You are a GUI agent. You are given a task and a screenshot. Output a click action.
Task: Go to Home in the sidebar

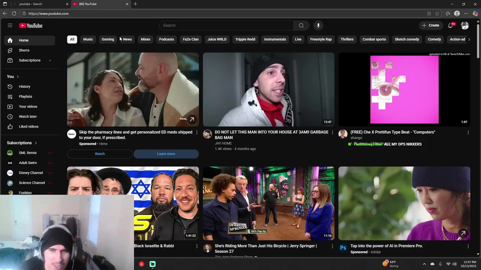(x=30, y=40)
